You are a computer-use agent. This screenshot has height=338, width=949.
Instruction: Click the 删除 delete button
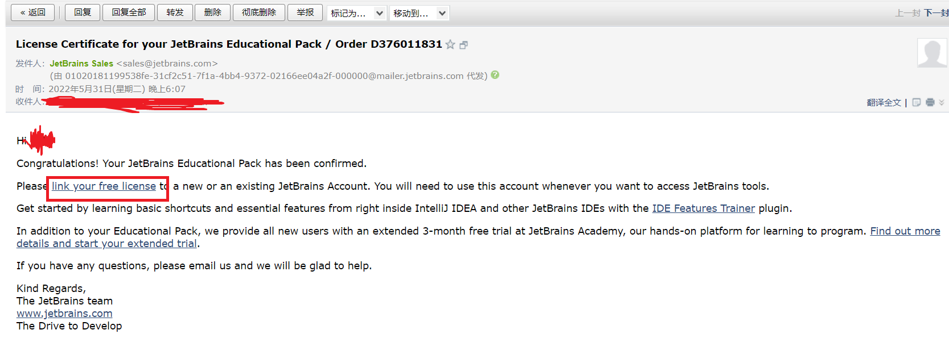[212, 12]
